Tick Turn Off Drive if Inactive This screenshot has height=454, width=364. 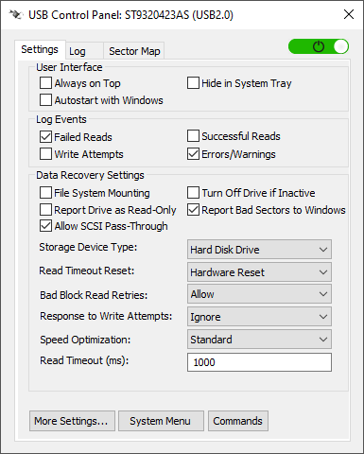193,193
